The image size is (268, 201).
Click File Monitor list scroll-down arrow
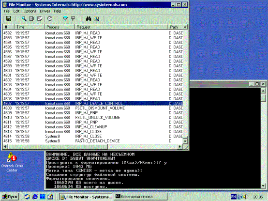(x=185, y=141)
